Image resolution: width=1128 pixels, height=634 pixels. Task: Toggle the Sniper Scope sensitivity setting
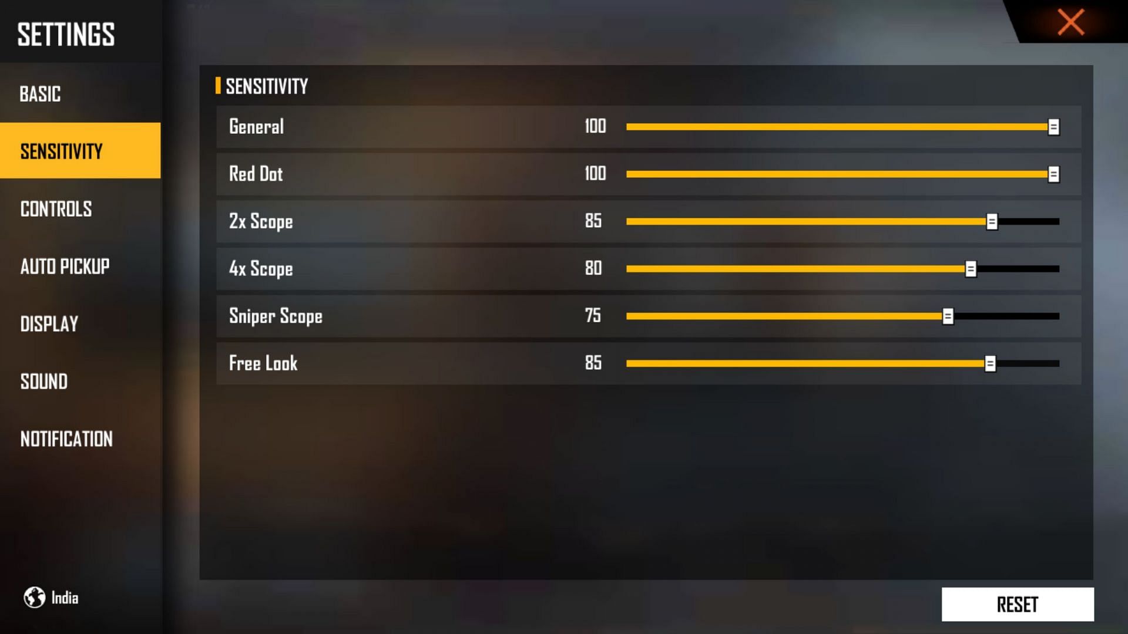pyautogui.click(x=949, y=316)
